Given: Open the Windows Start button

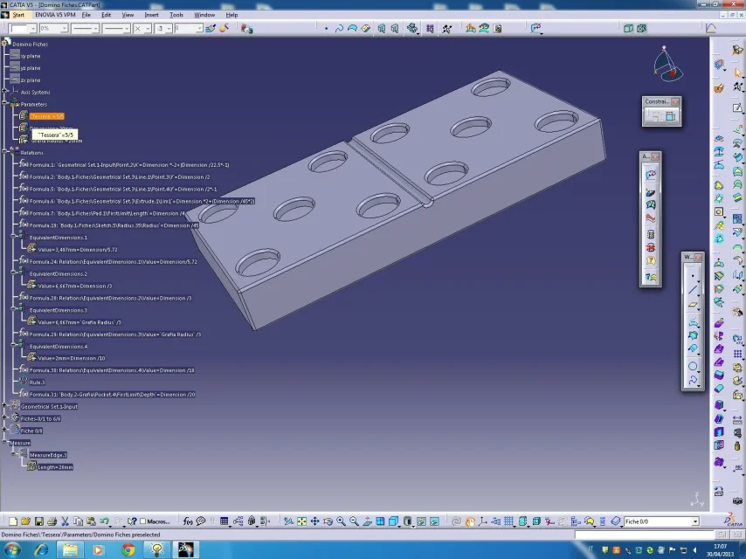Looking at the screenshot, I should (x=11, y=550).
